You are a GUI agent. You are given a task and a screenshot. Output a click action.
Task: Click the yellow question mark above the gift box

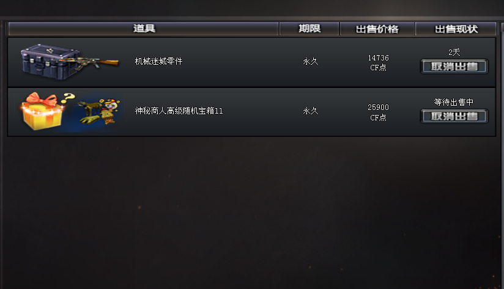pos(68,97)
